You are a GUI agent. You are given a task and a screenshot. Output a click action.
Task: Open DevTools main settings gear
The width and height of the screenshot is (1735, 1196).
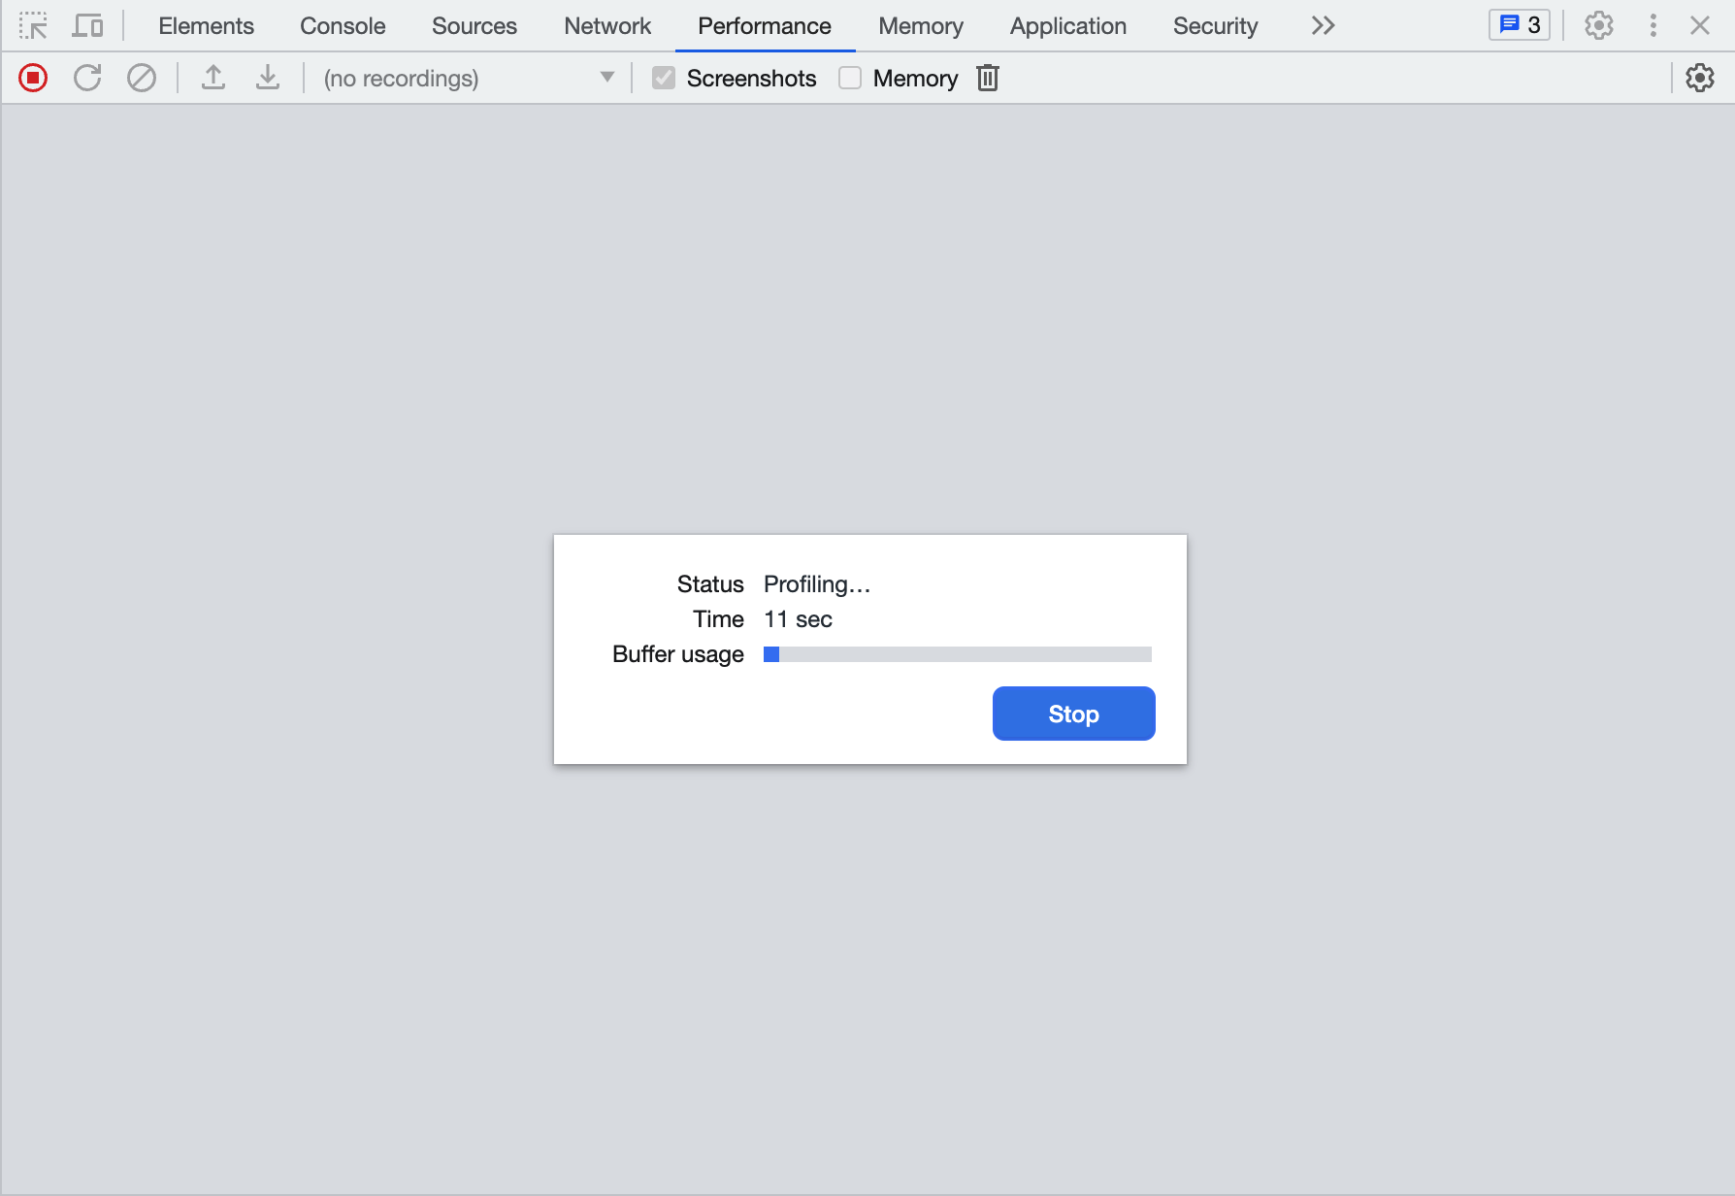[1598, 25]
